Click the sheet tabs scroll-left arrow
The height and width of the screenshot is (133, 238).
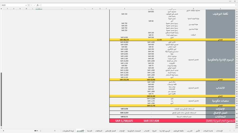(x=230, y=131)
